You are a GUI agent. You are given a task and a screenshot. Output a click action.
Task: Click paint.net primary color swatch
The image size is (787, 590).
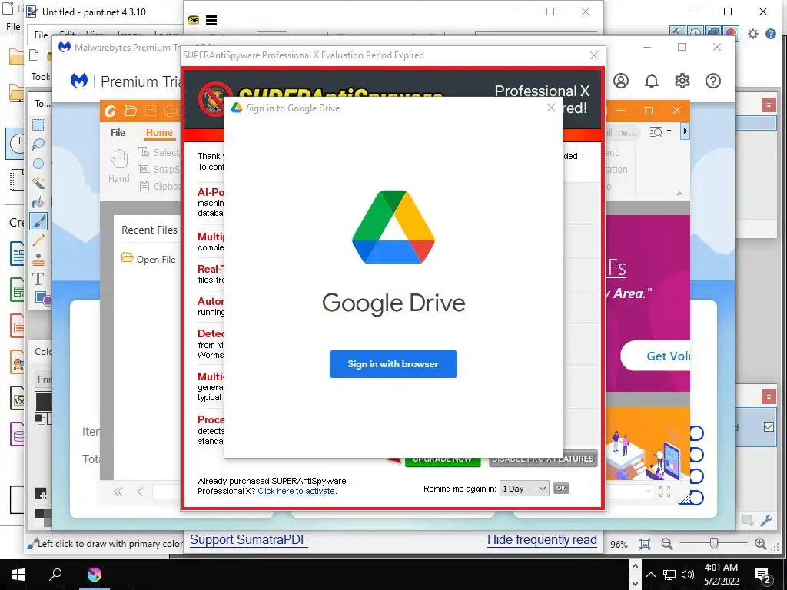[43, 401]
